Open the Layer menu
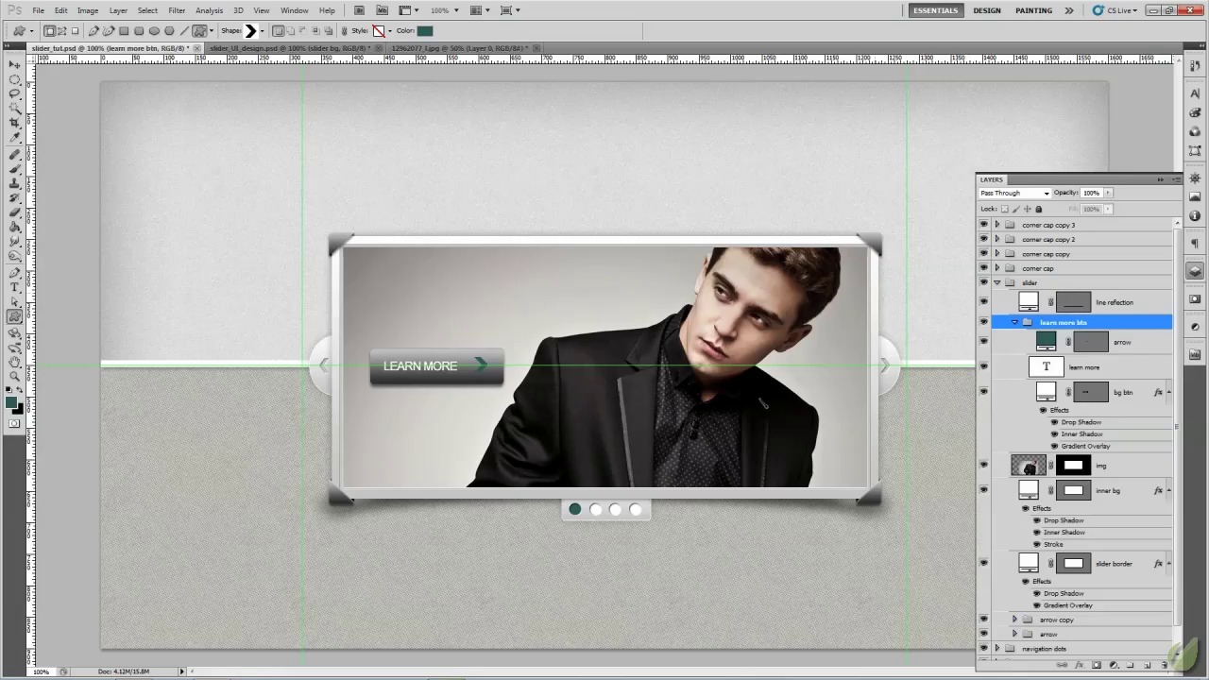 (118, 10)
